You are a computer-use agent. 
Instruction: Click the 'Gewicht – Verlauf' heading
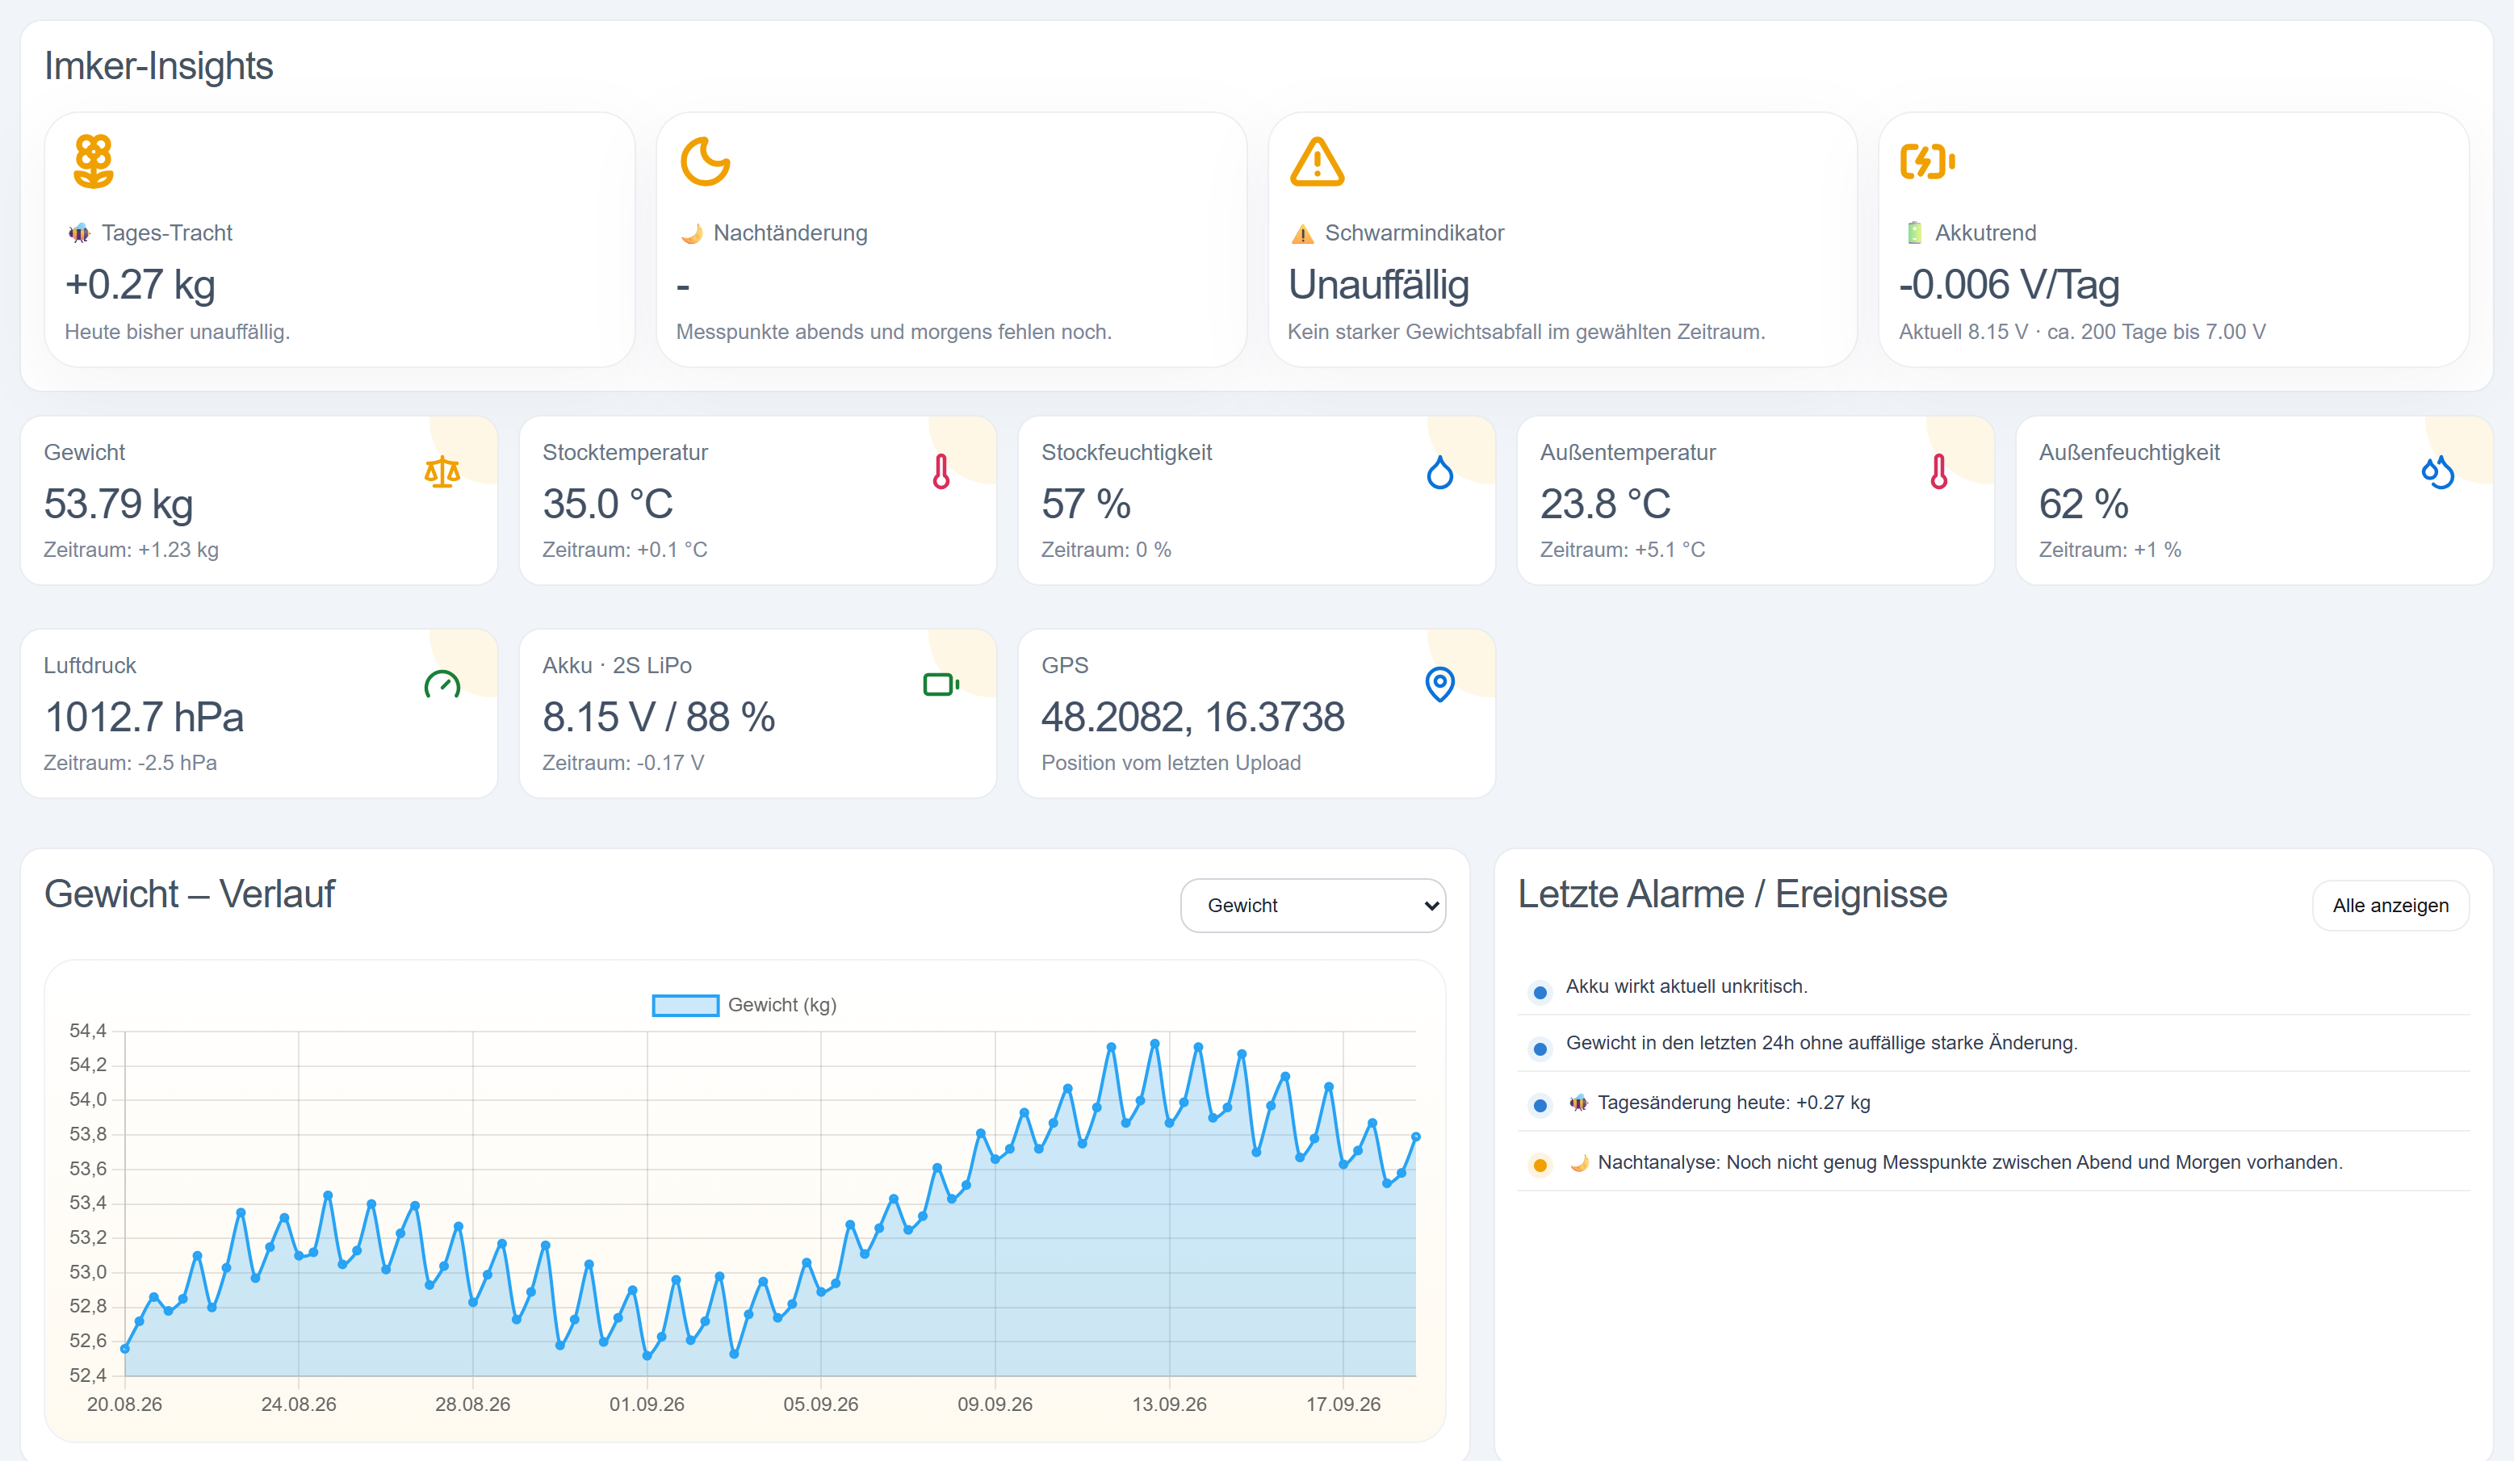(190, 894)
